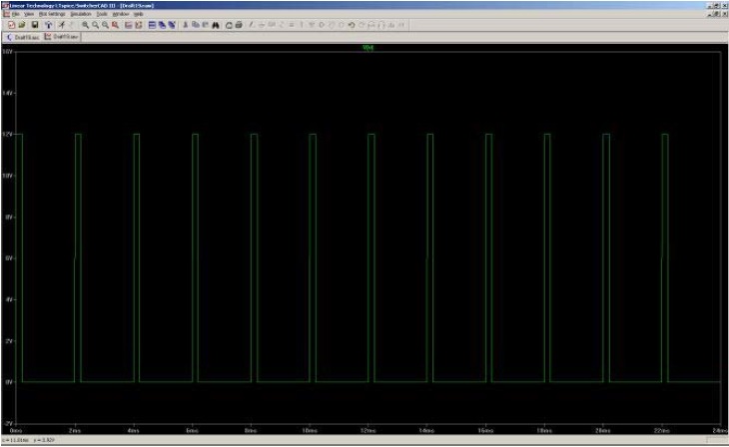Open the Tools menu

pyautogui.click(x=102, y=14)
